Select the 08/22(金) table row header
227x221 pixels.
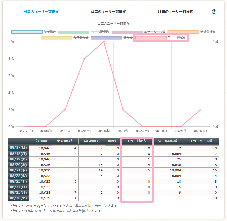(18, 176)
